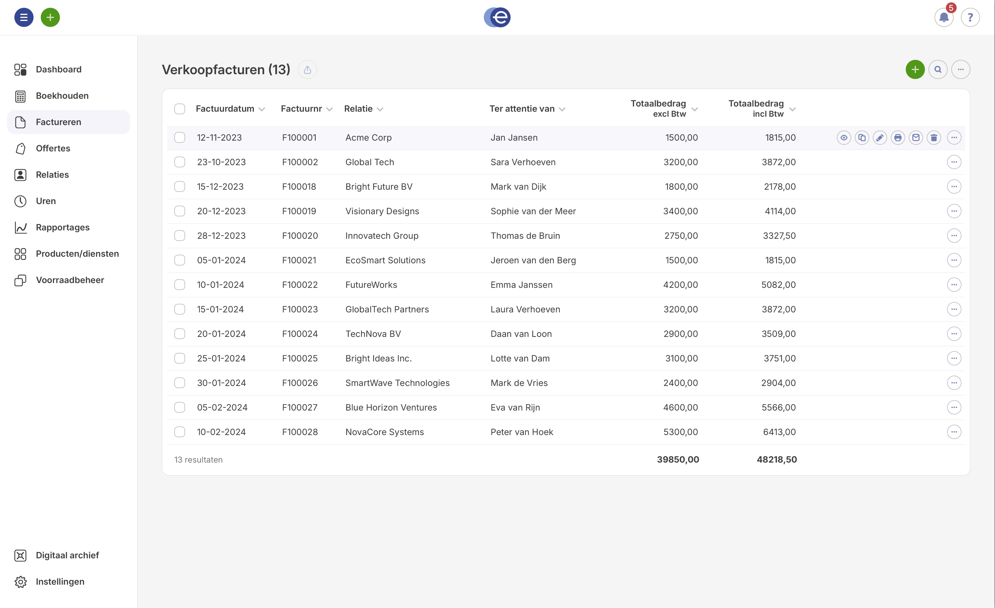Select the checkbox for invoice F100002
This screenshot has height=608, width=995.
(x=180, y=162)
